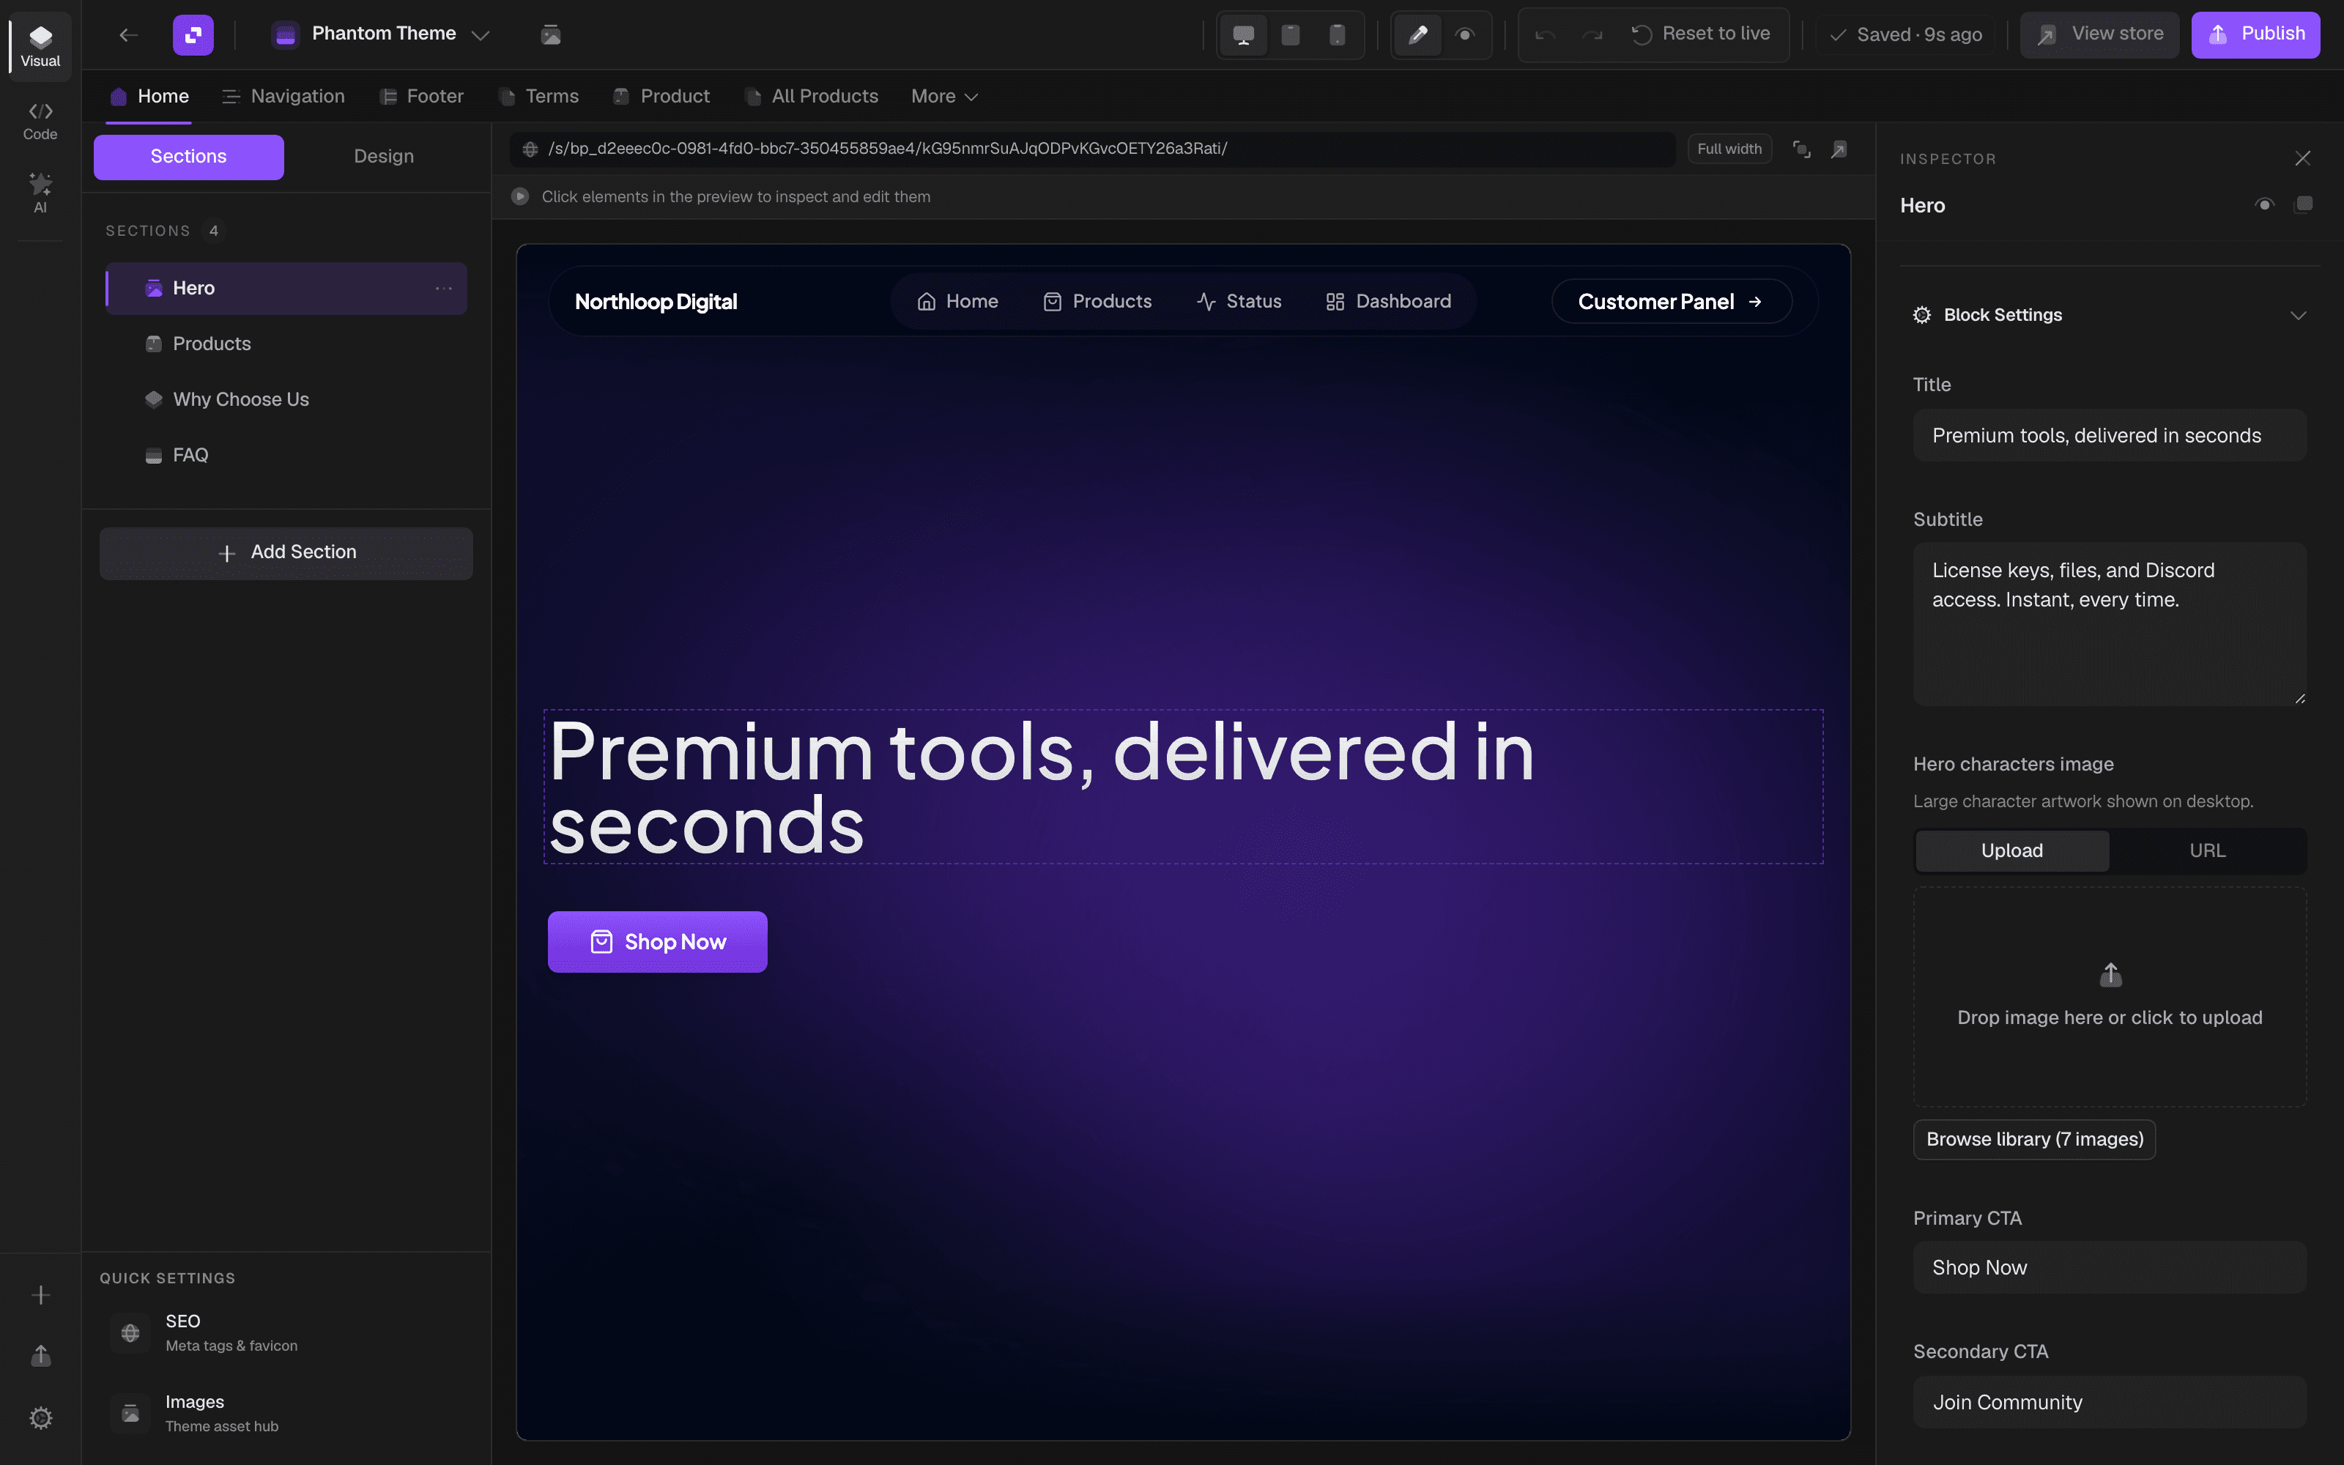Click the plus icon in left rail
Image resolution: width=2344 pixels, height=1465 pixels.
click(x=41, y=1296)
